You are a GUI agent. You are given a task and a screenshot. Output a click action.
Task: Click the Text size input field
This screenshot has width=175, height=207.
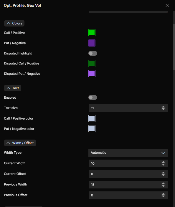point(128,108)
